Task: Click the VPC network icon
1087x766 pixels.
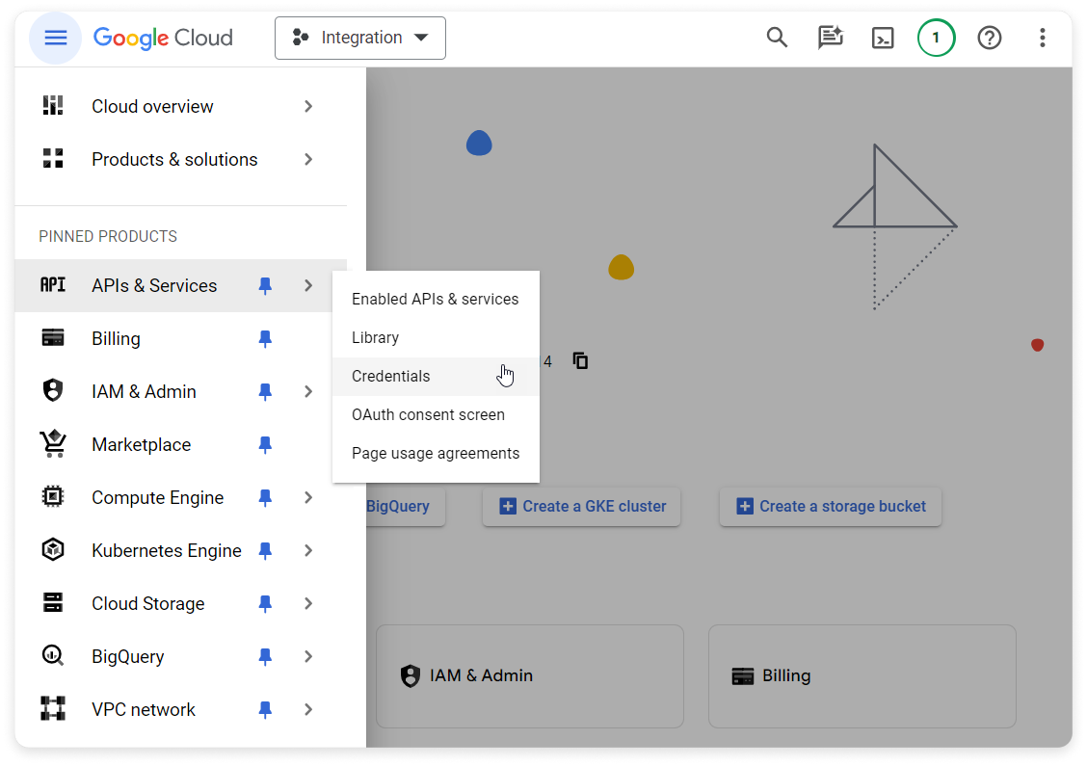Action: tap(53, 708)
